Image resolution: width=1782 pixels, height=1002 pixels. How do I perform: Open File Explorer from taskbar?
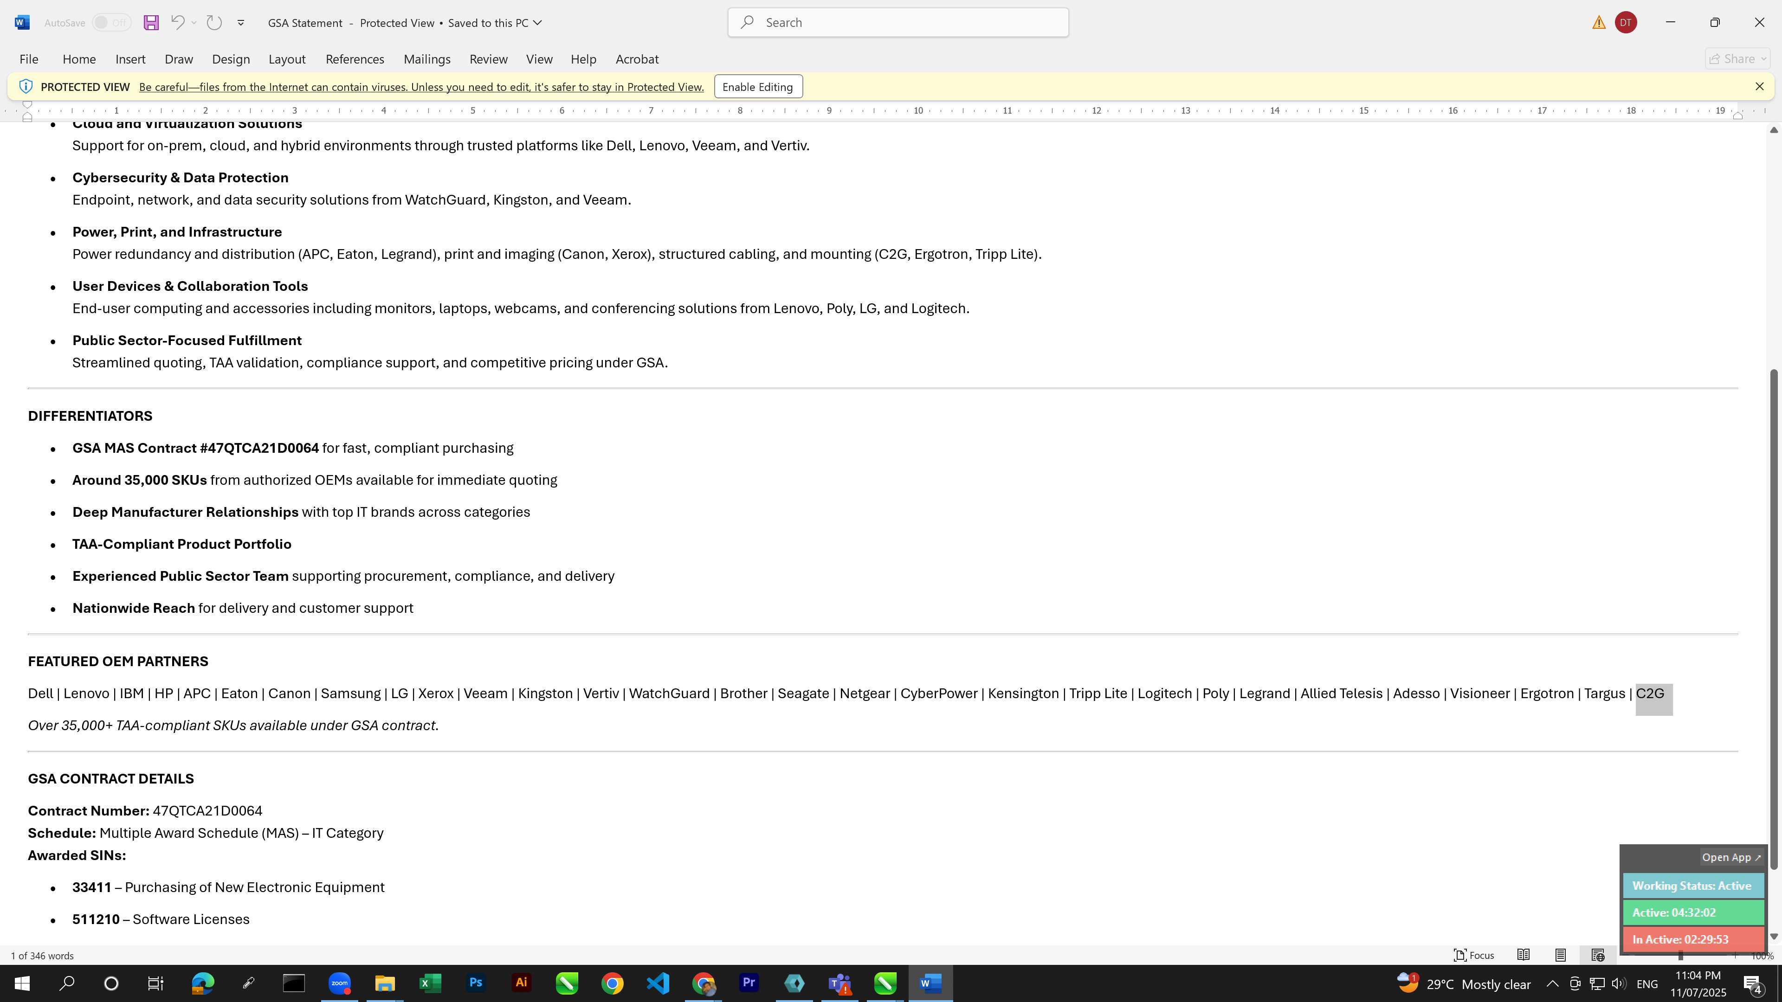(x=385, y=983)
